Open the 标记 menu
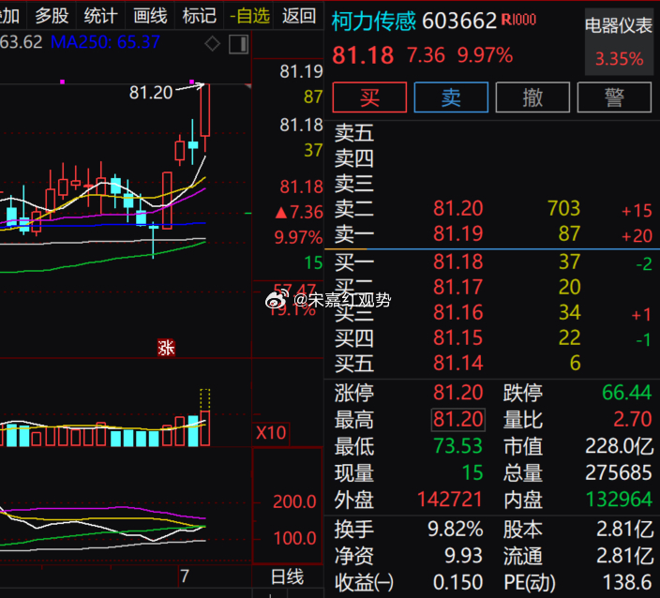 click(200, 16)
